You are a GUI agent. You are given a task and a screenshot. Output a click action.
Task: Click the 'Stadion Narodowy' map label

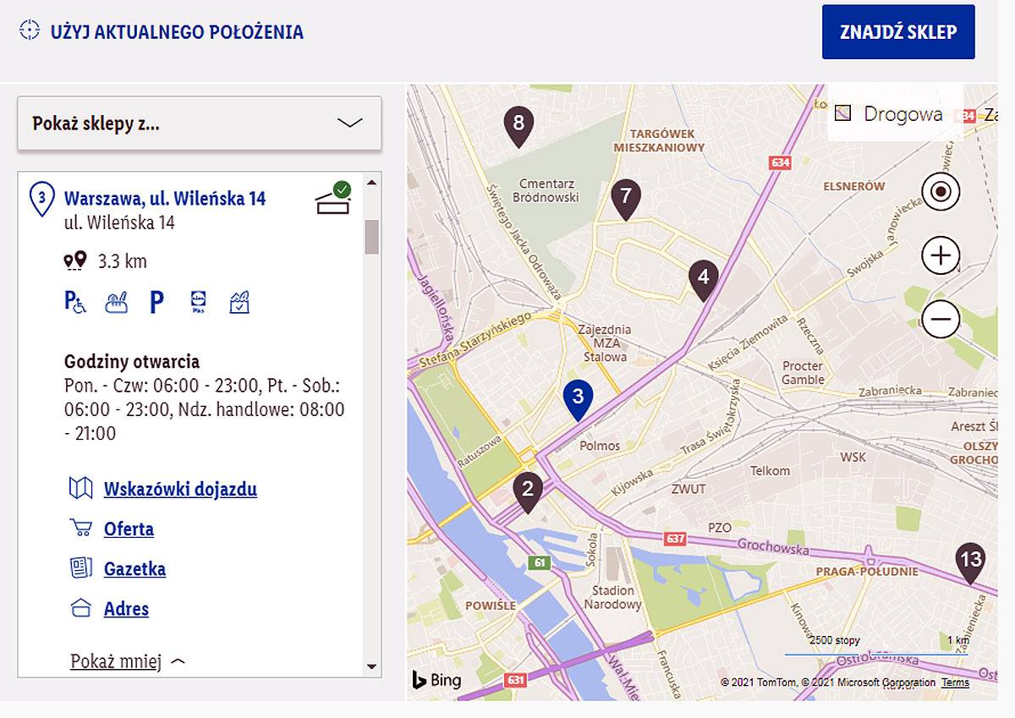612,597
